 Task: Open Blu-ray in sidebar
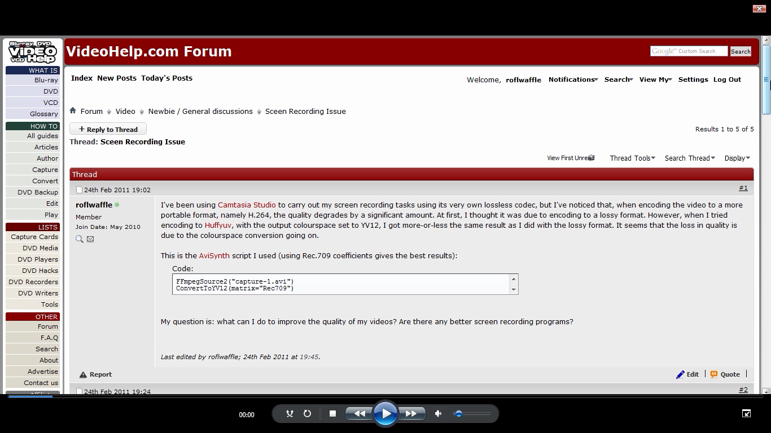point(32,80)
